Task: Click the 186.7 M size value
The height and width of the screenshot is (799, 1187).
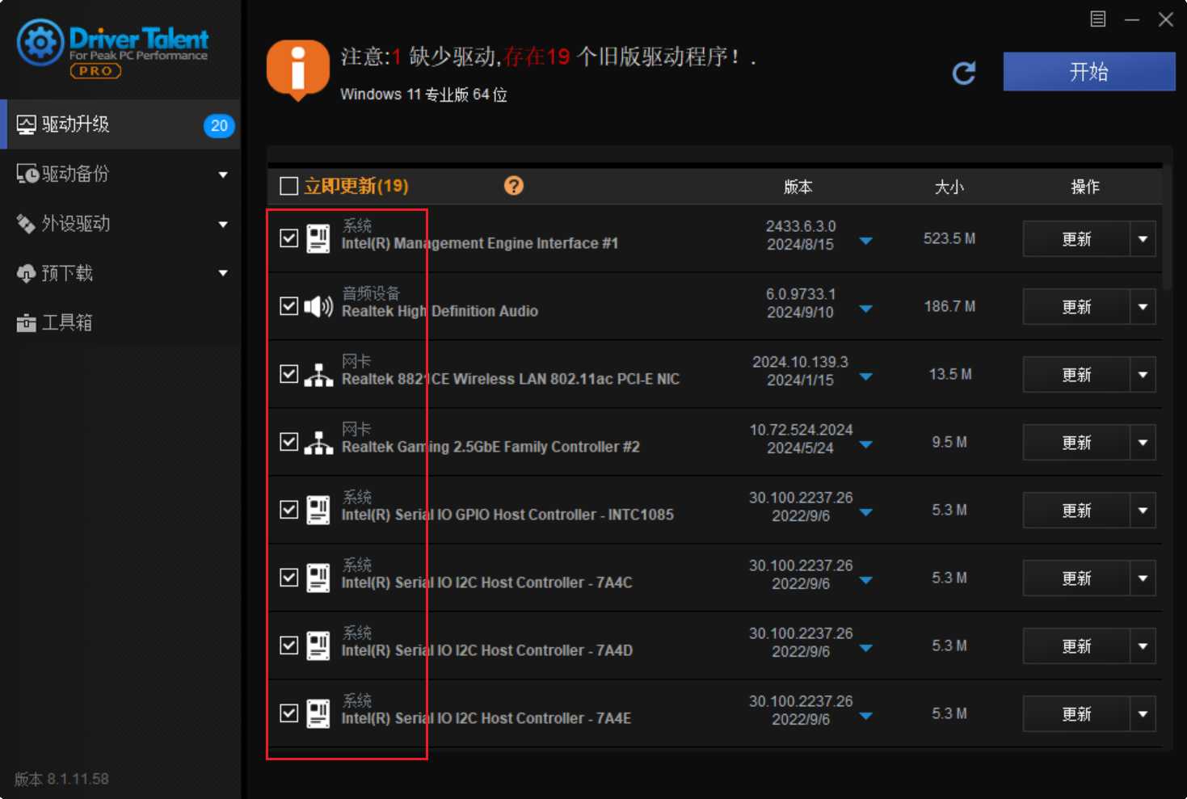Action: coord(949,306)
